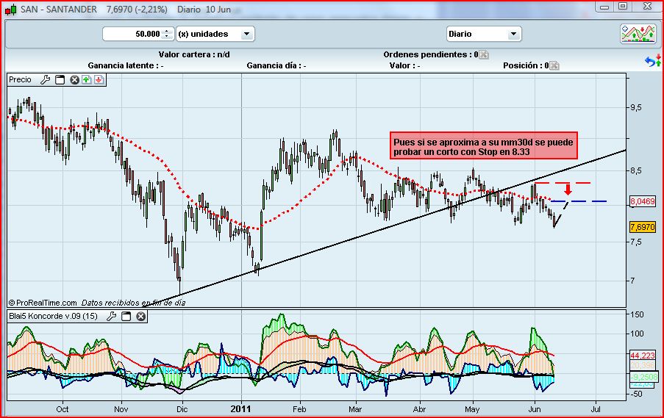
Task: Click the green up arrow in Precio header
Action: coord(87,79)
